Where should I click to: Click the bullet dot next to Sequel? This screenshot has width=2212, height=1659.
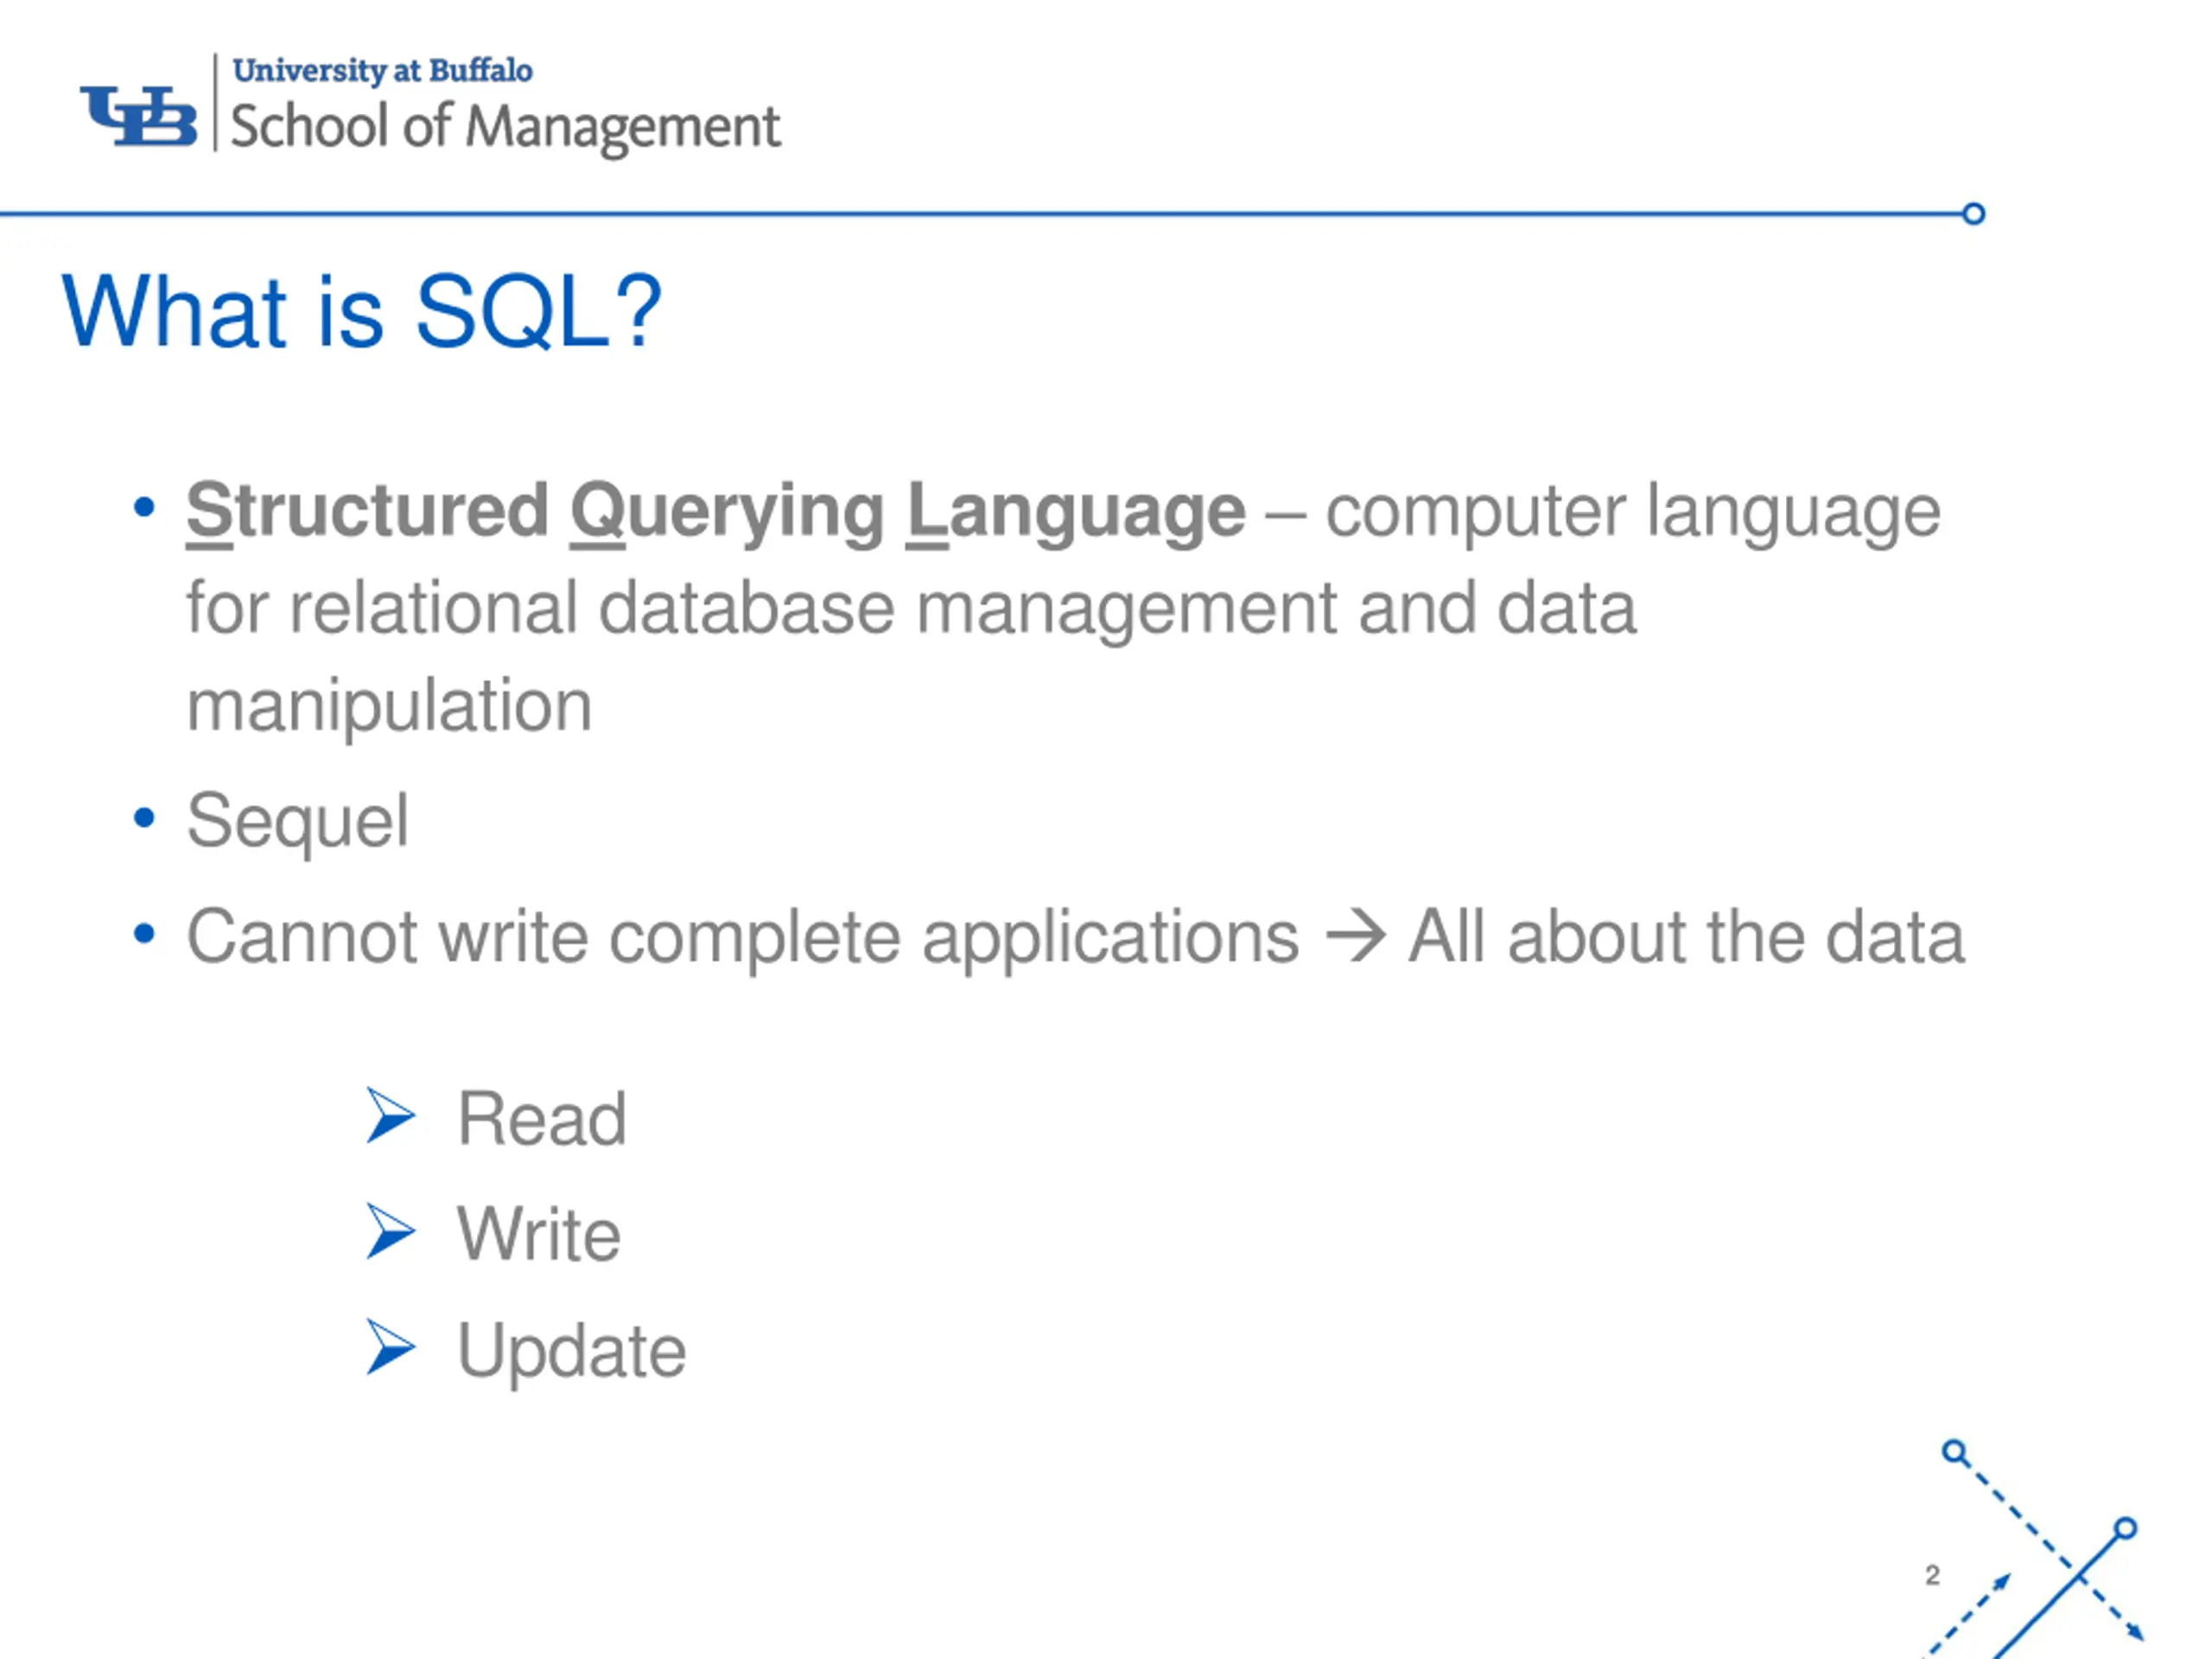144,818
